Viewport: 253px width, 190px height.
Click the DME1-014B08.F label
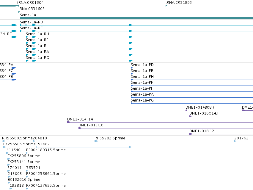(200, 107)
